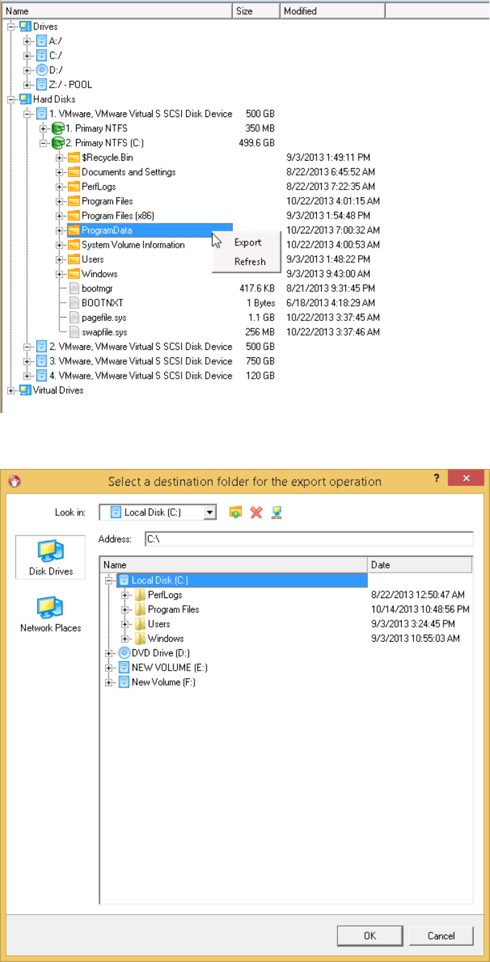Click the NEW VOLUME (E:) drive icon
Viewport: 490px width, 962px height.
tap(124, 667)
